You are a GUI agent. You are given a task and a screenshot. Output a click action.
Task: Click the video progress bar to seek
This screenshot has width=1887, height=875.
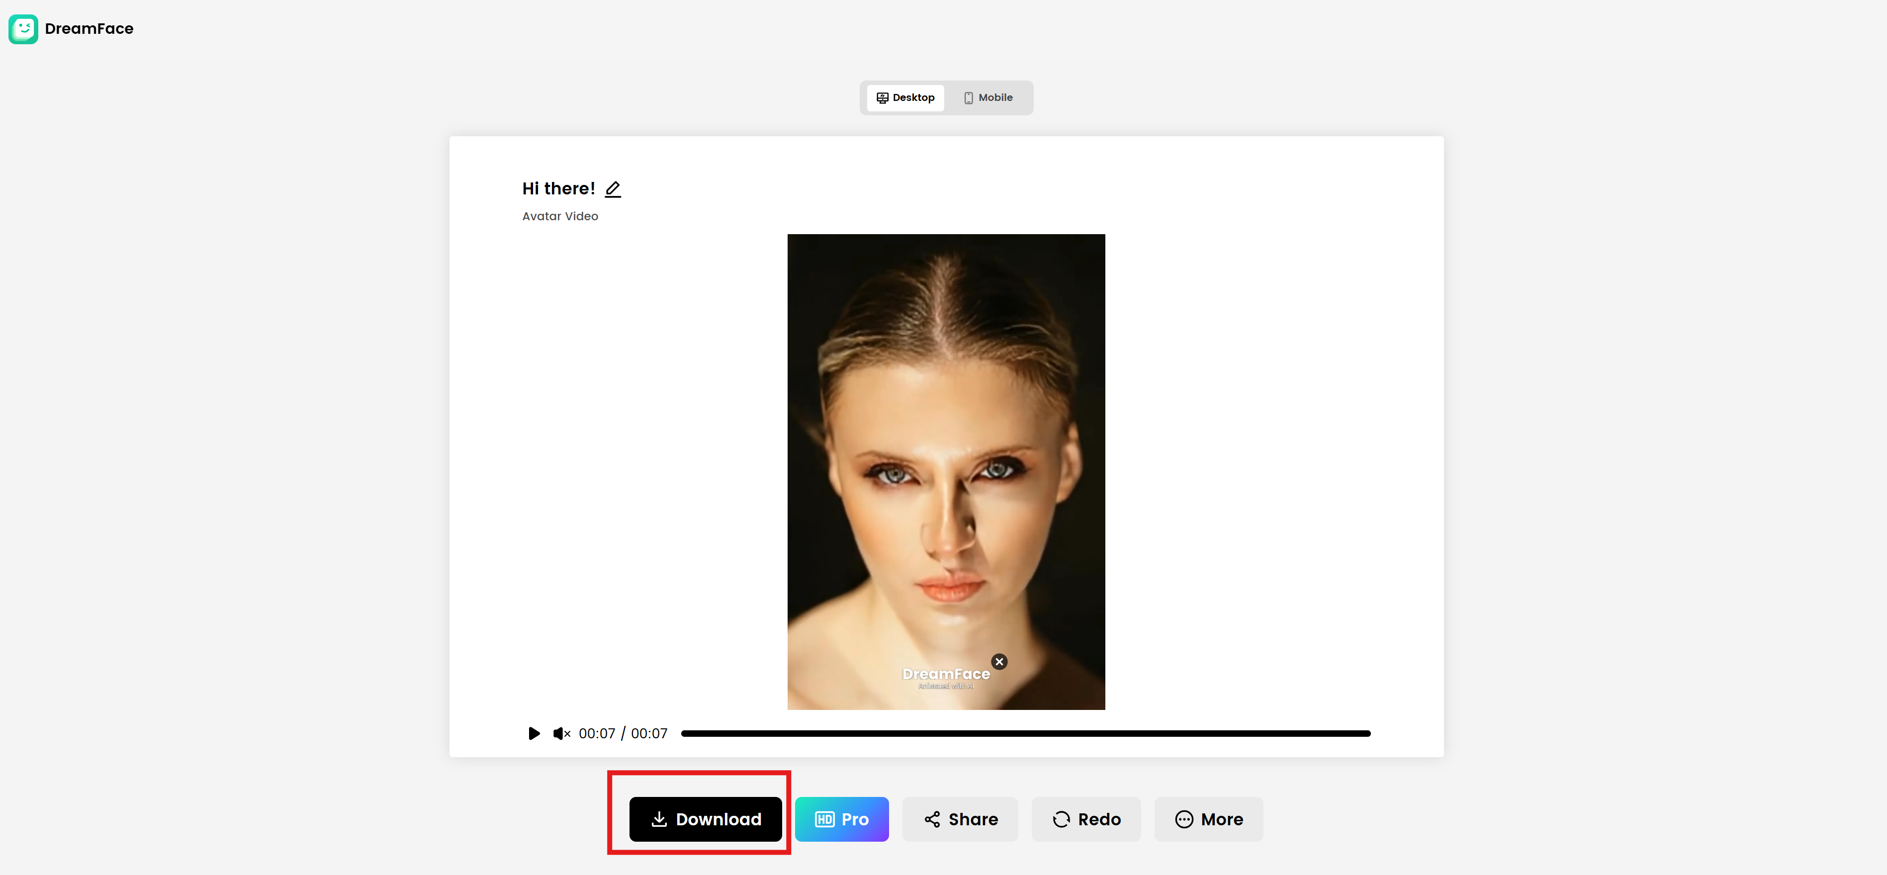(1025, 733)
